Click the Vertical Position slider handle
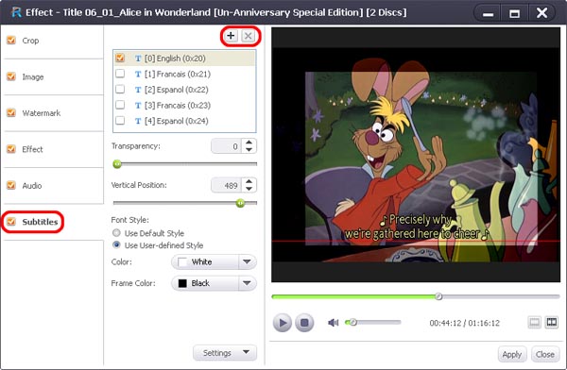 [x=240, y=203]
